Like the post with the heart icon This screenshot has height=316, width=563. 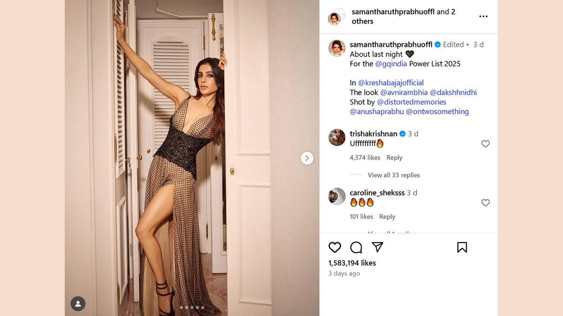tap(335, 247)
